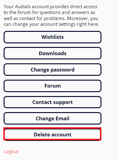View your Wishlists

coord(52,37)
